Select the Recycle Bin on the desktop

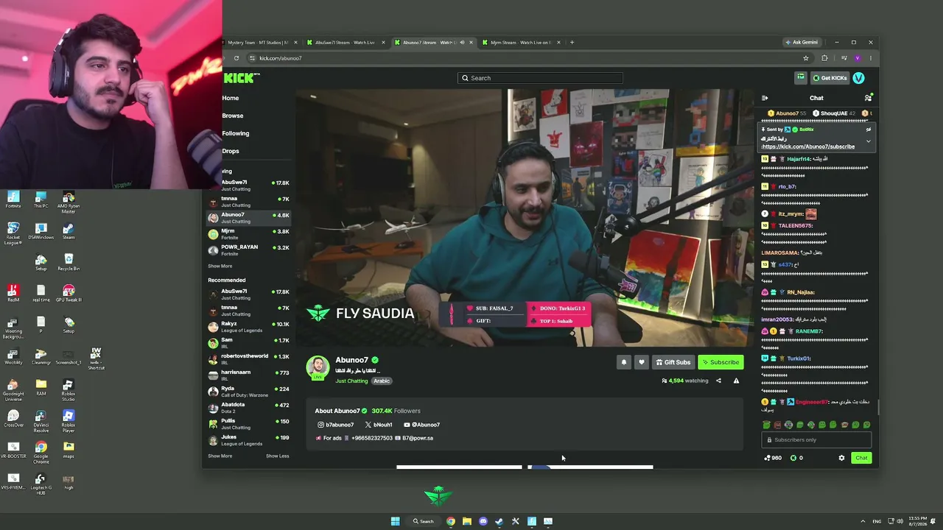tap(69, 263)
